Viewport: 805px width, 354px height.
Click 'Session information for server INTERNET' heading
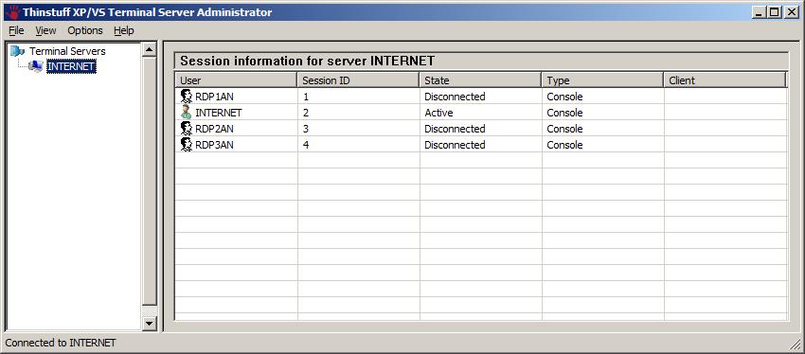[308, 62]
